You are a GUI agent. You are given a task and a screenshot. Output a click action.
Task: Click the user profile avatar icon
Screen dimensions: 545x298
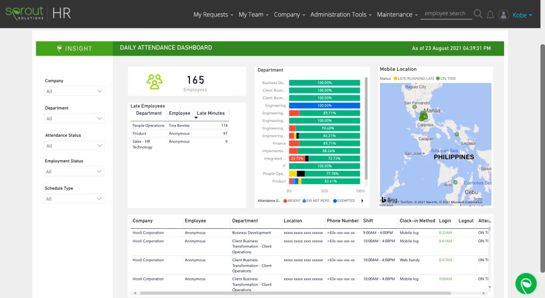503,15
